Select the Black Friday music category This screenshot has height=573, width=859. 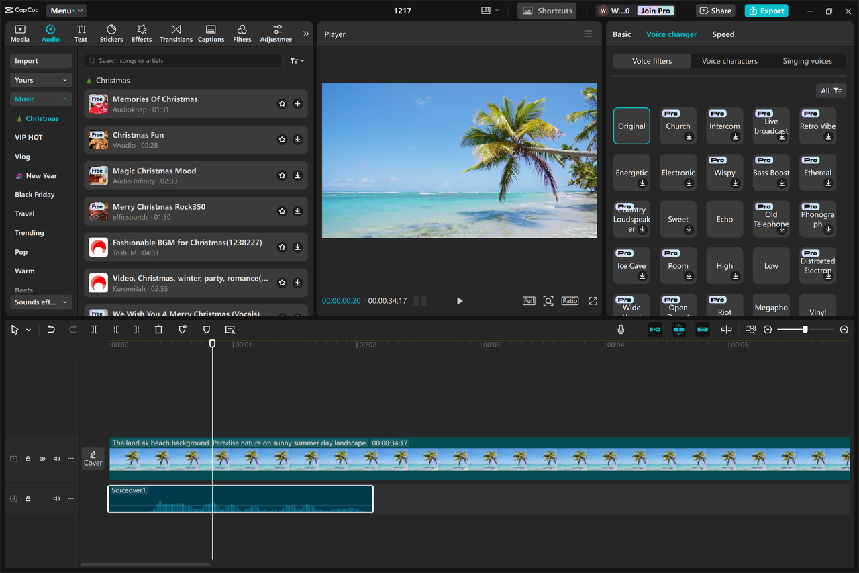[35, 195]
